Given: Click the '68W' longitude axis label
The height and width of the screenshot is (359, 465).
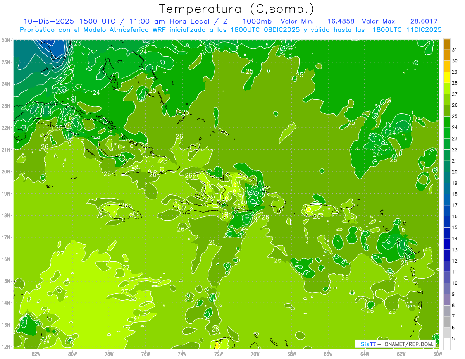Looking at the screenshot, I should coord(292,354).
